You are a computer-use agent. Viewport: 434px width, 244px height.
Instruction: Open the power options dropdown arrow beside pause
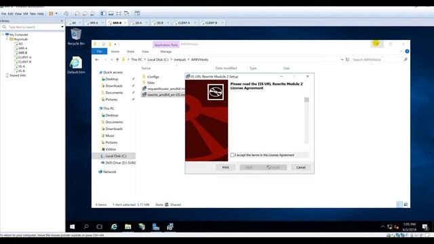56,14
